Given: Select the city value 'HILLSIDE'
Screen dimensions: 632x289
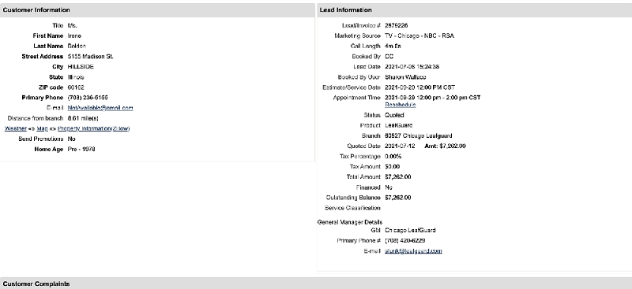Looking at the screenshot, I should 81,67.
